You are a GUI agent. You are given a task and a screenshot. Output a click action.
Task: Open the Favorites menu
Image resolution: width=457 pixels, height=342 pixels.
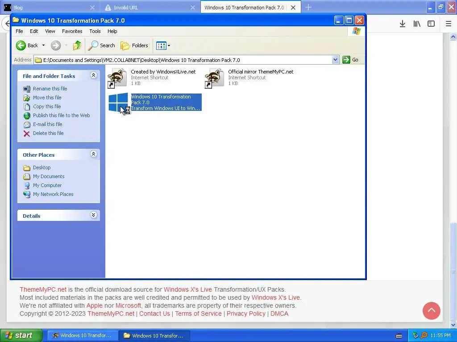72,31
